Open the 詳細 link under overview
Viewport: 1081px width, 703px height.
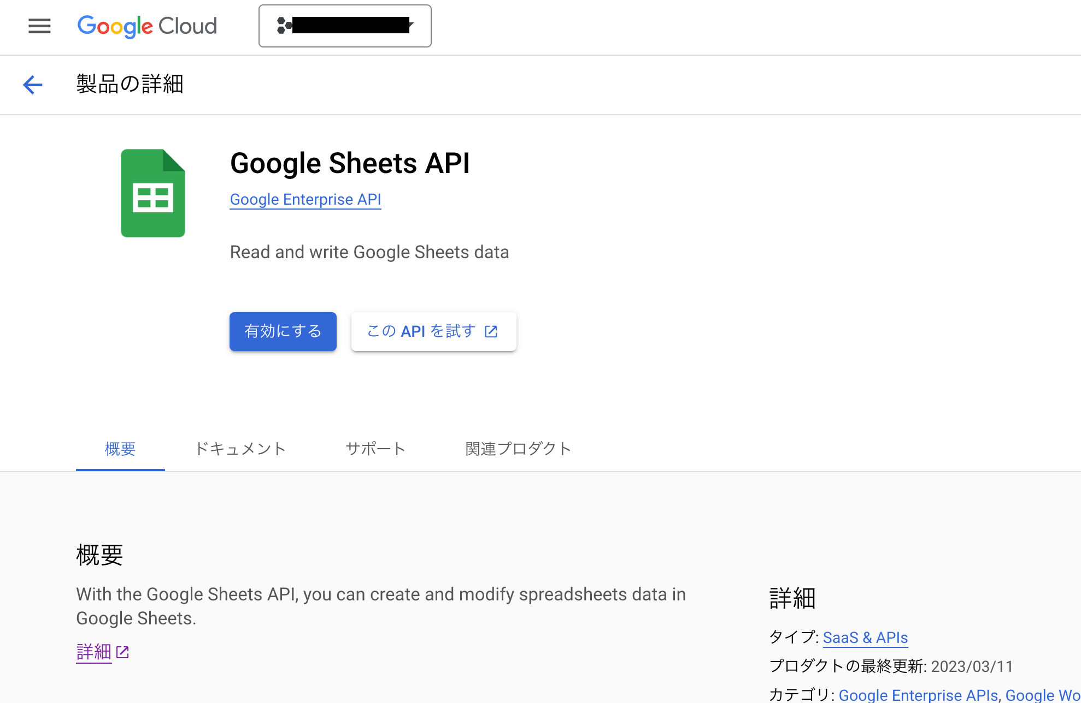94,652
